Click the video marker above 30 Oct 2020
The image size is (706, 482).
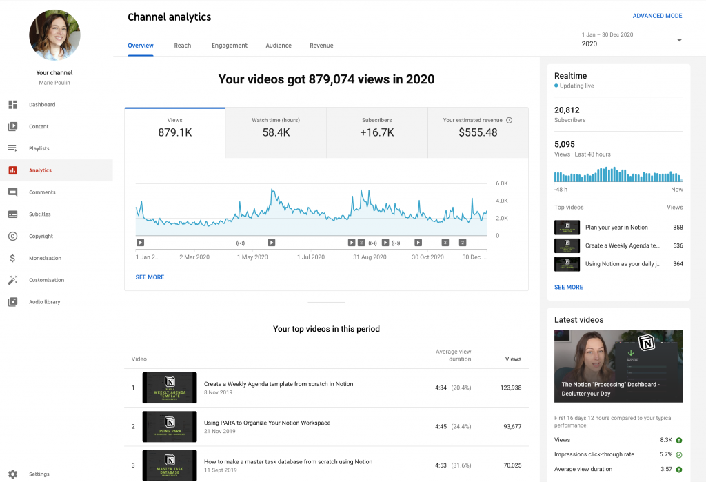pyautogui.click(x=418, y=243)
